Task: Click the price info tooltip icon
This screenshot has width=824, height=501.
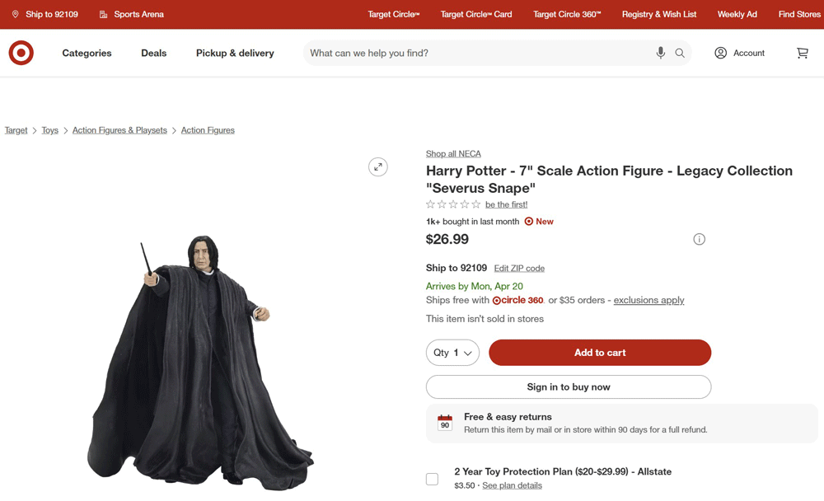Action: coord(699,239)
